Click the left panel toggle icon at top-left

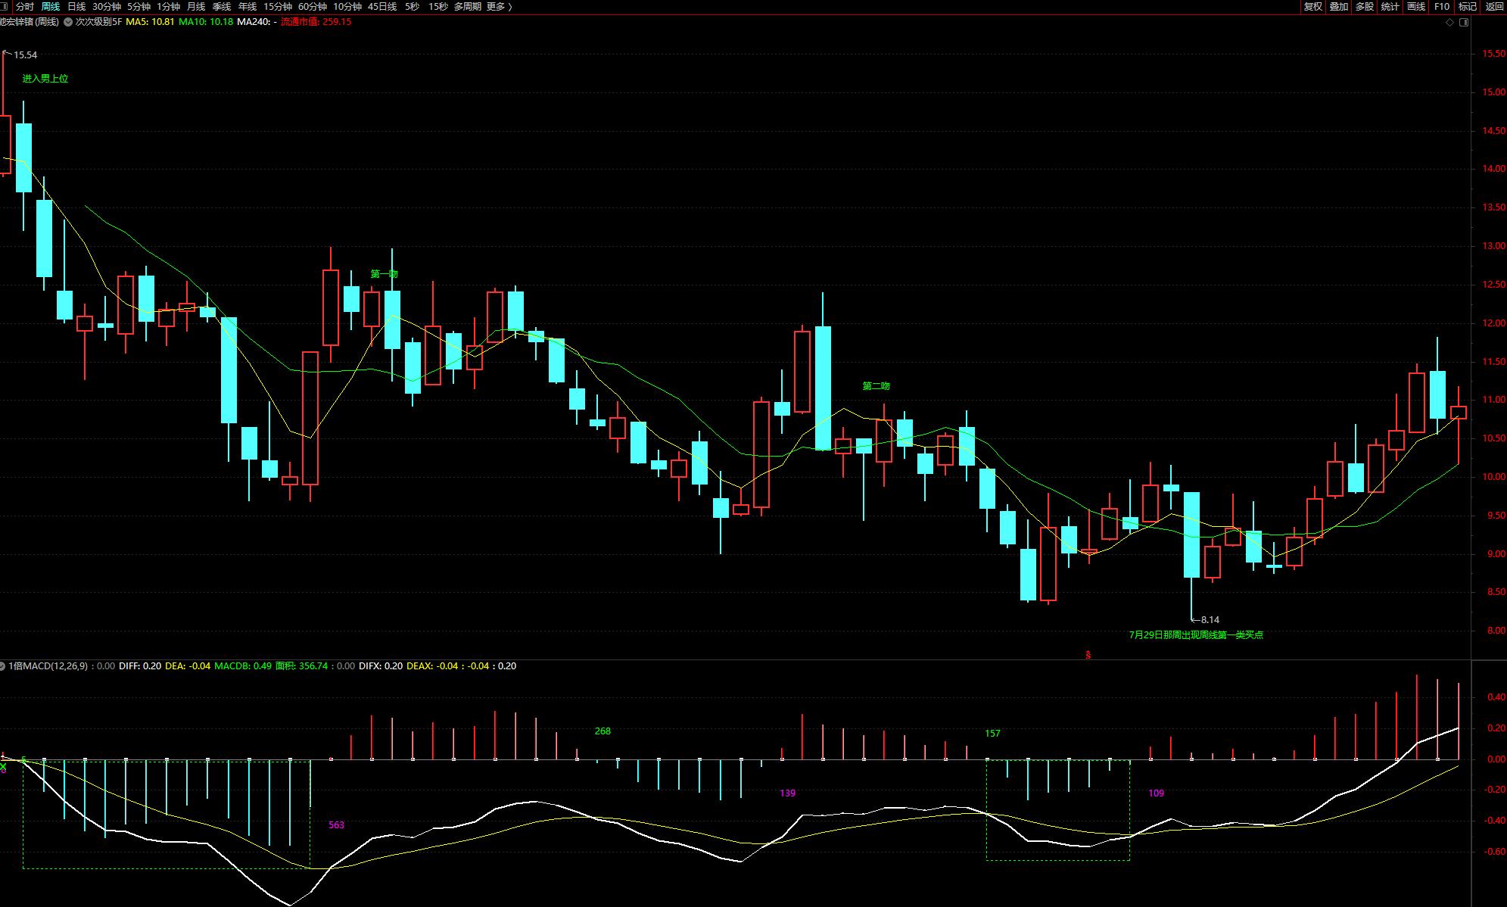[4, 7]
